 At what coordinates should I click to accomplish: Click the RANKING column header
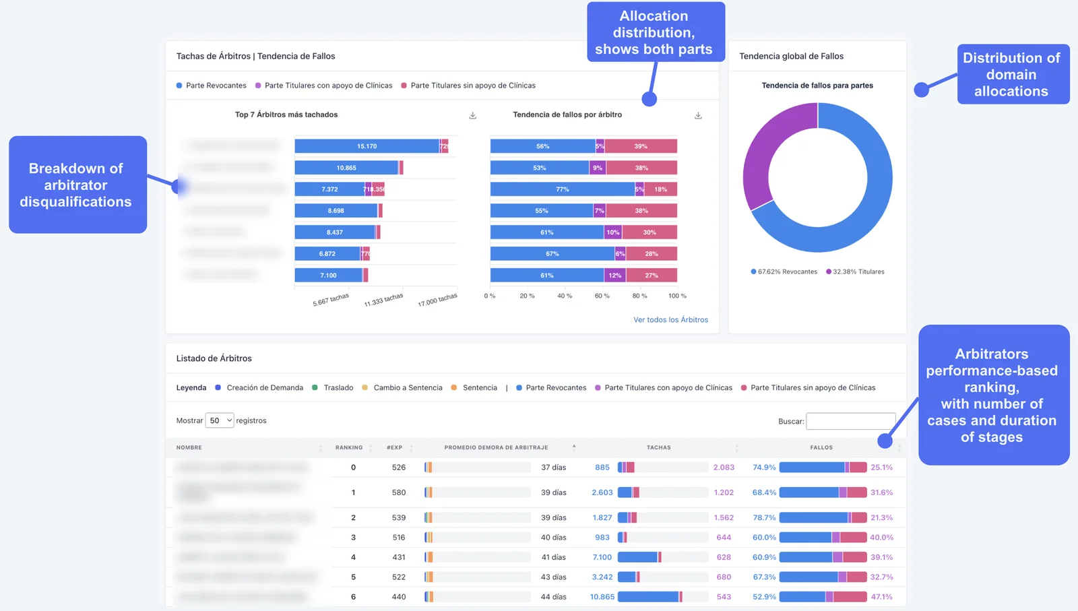click(349, 448)
